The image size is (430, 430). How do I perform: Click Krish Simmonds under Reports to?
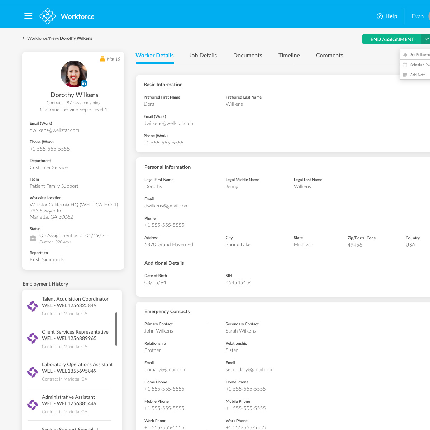tap(47, 259)
